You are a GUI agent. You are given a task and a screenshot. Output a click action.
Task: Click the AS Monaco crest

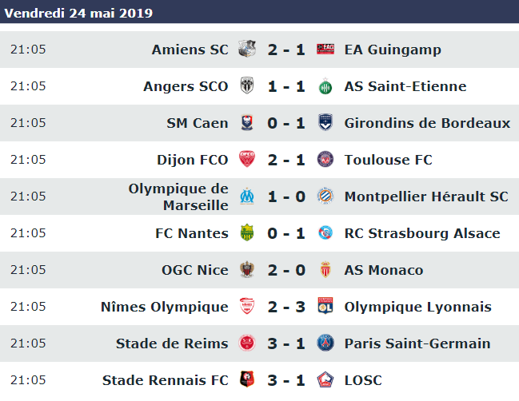(325, 269)
